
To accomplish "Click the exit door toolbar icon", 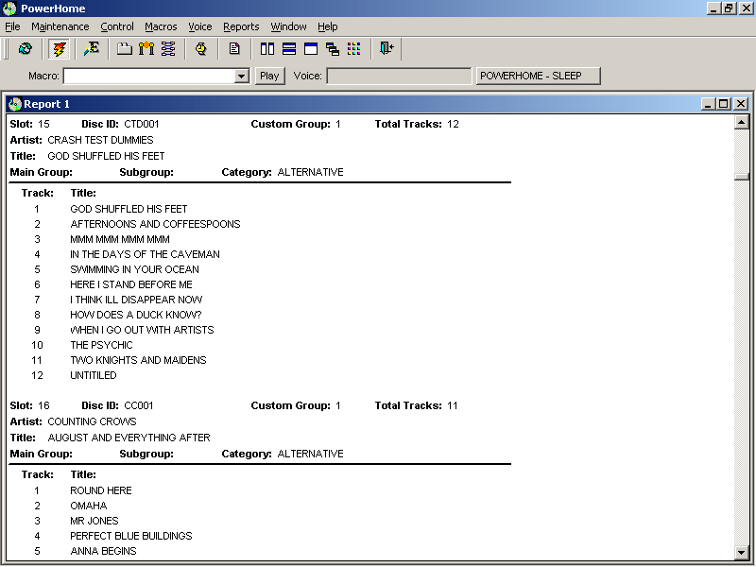I will click(x=387, y=49).
